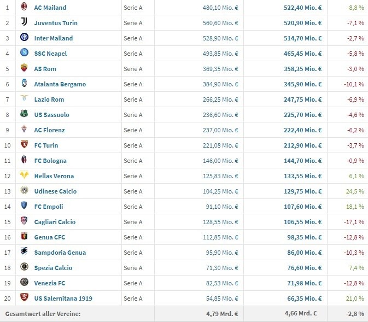Open the Udinese Calcio club link
The width and height of the screenshot is (368, 322).
55,191
